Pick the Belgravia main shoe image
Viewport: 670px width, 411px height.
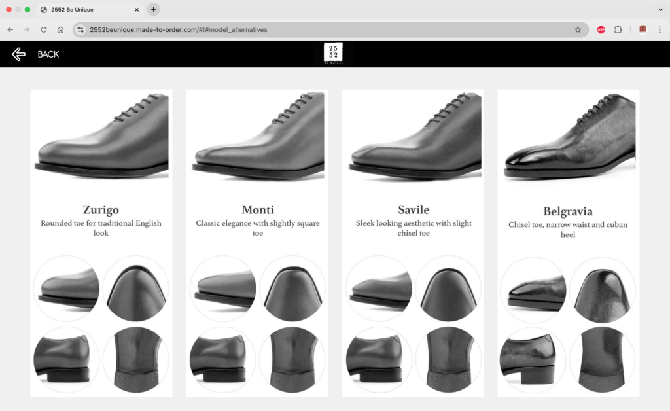click(569, 136)
